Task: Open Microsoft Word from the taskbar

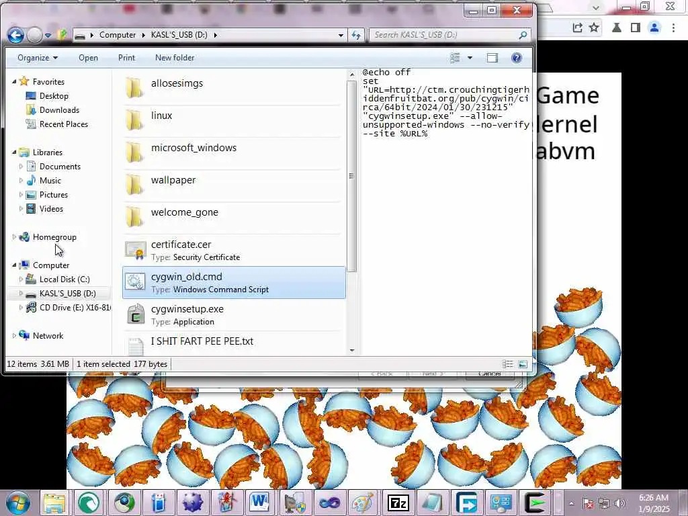Action: [259, 503]
